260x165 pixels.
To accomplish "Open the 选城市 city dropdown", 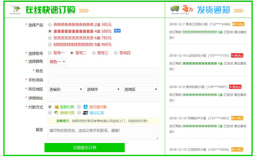I will click(x=103, y=89).
